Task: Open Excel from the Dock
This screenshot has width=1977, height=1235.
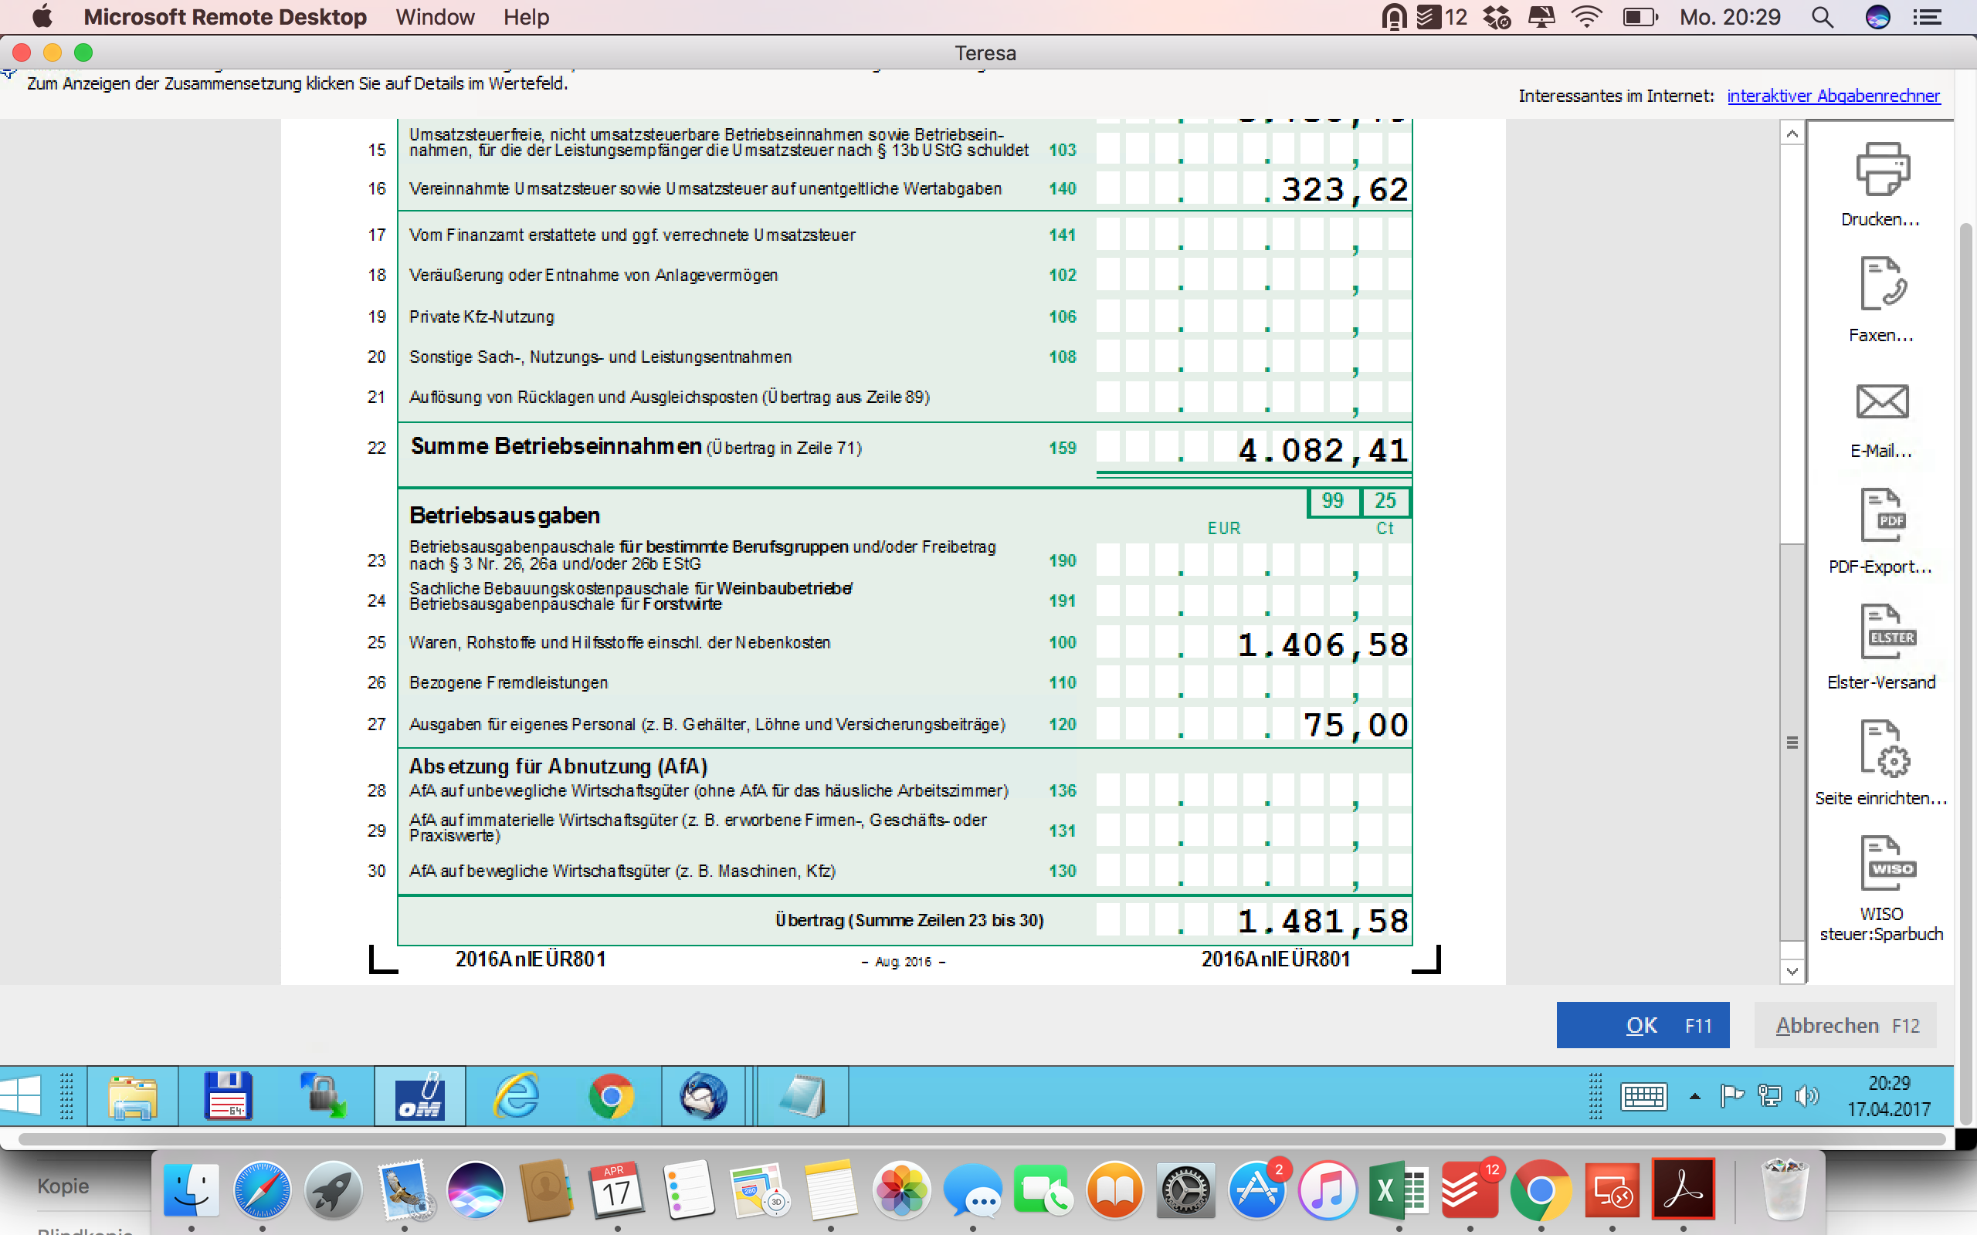Action: pyautogui.click(x=1399, y=1189)
